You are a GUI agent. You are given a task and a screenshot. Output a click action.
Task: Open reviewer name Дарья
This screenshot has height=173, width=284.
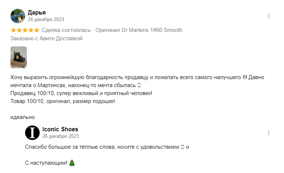(37, 12)
